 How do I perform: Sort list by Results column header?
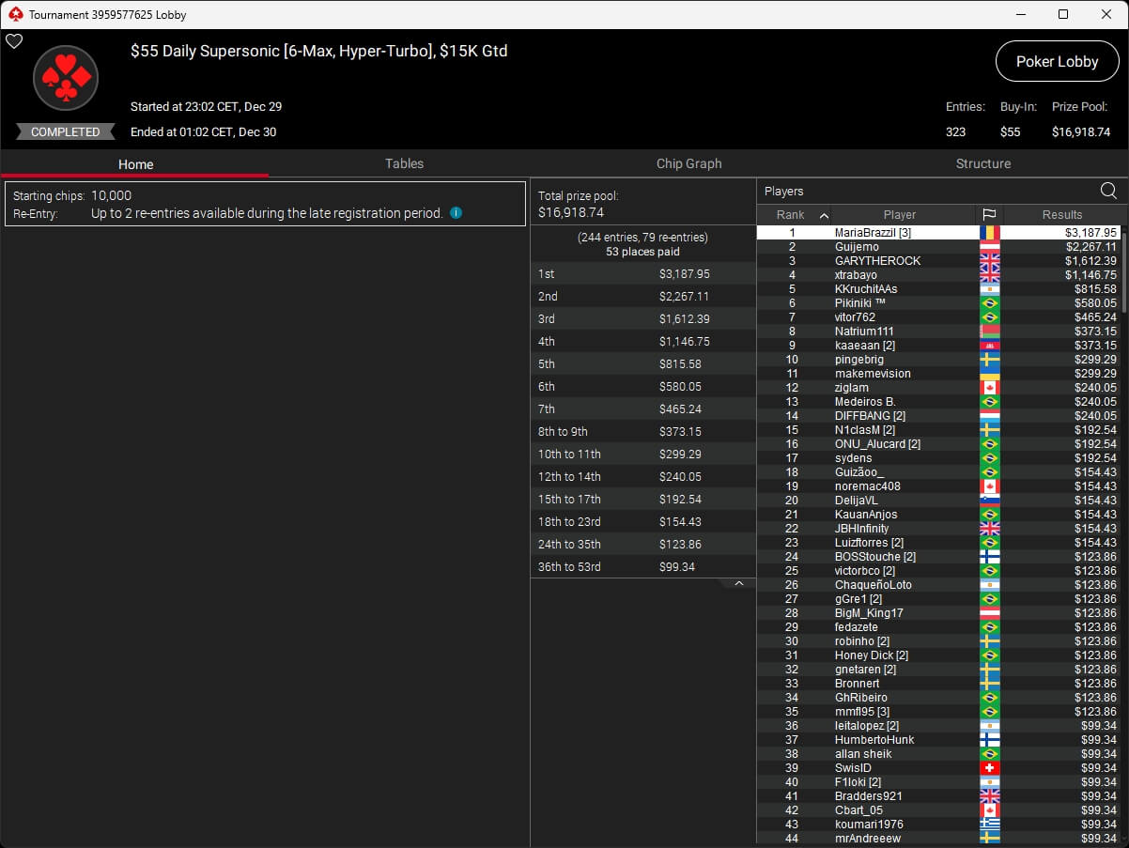coord(1061,215)
